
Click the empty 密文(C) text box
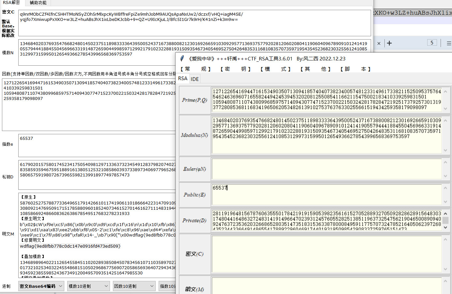(327, 254)
